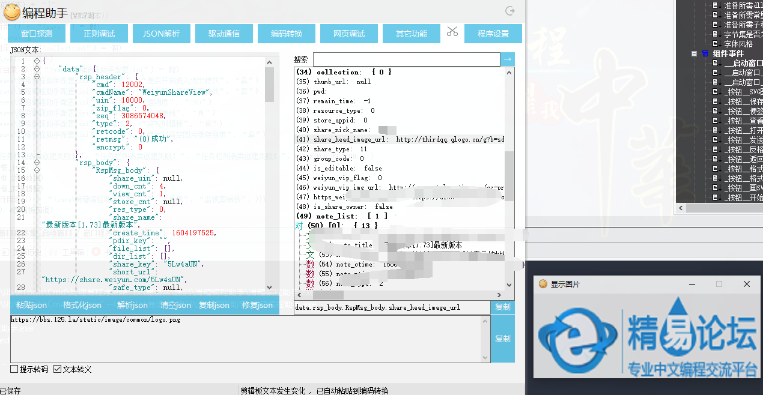Click 复制 button beside the JSON path
The image size is (763, 395).
[502, 307]
